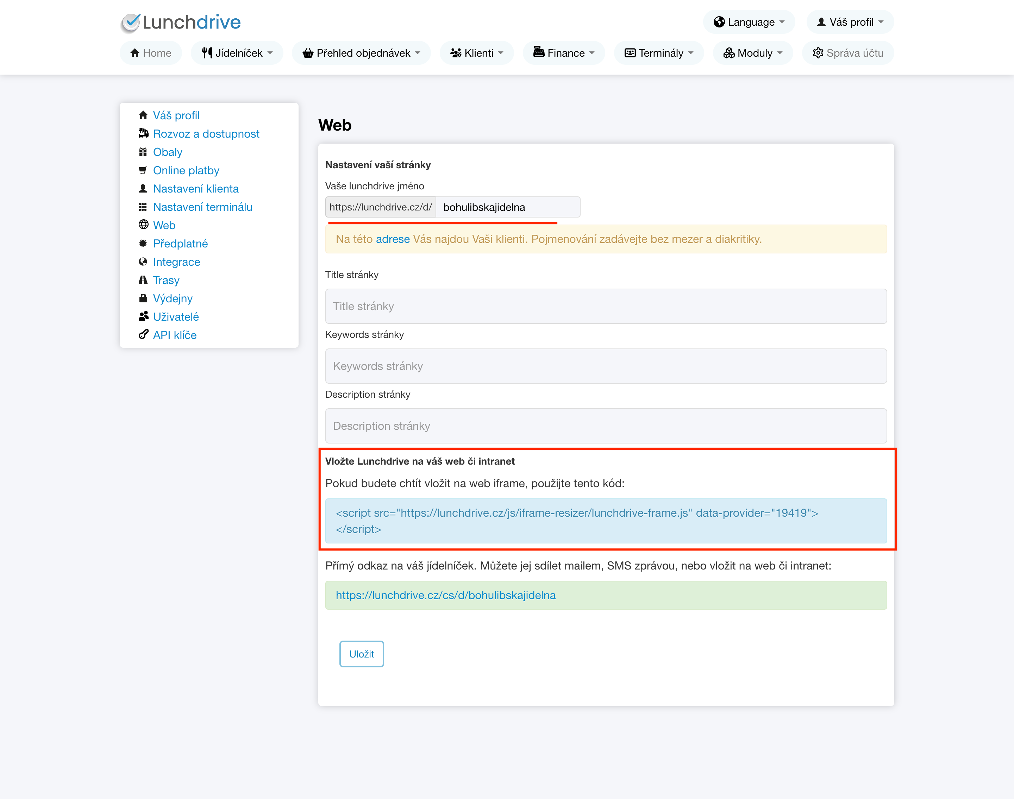
Task: Click the key icon beside API klíče
Action: [x=143, y=334]
